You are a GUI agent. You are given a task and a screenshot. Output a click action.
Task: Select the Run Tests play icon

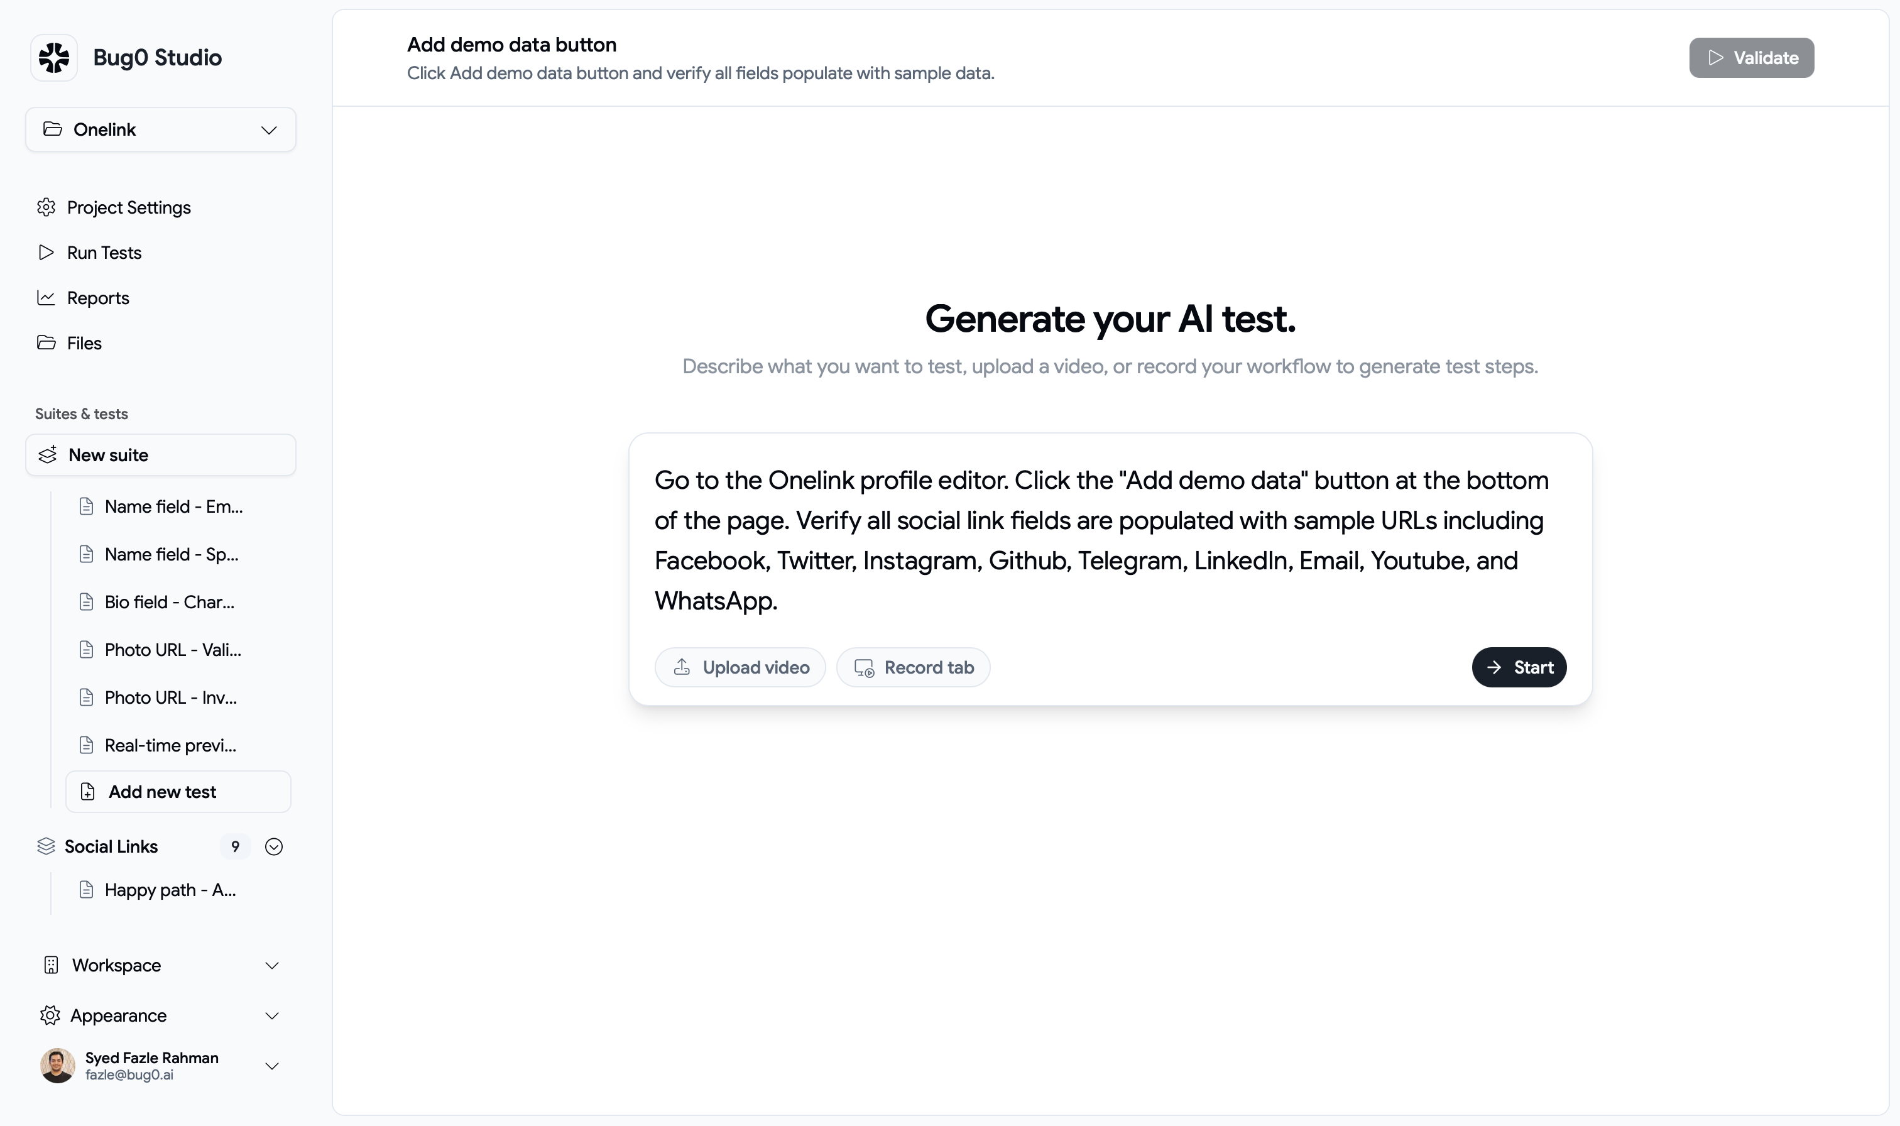click(46, 252)
